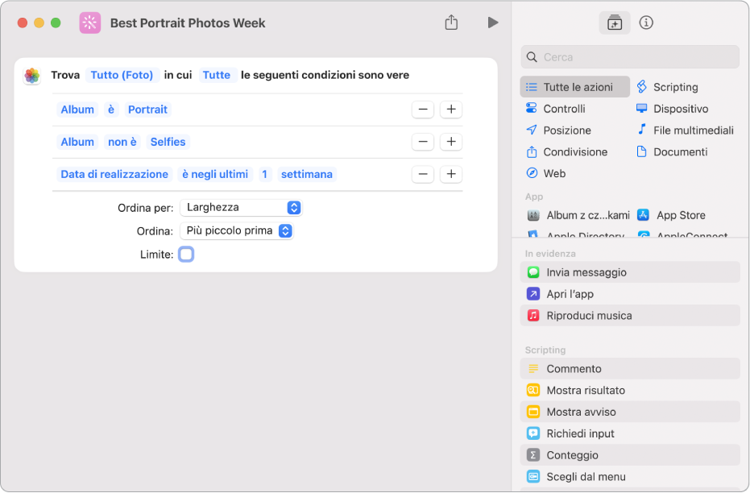Viewport: 750px width, 493px height.
Task: Click the share icon in toolbar
Action: click(x=451, y=23)
